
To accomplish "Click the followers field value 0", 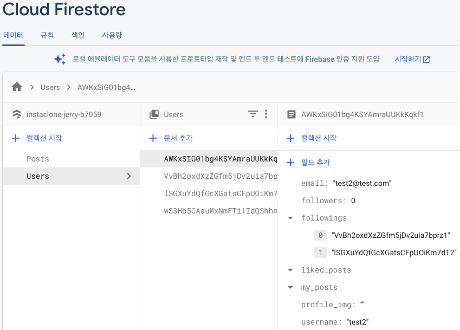I will [x=353, y=200].
